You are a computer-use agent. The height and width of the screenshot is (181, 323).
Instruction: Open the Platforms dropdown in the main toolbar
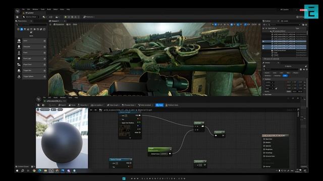click(x=89, y=17)
